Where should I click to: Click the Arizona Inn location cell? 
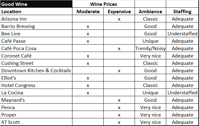[36, 19]
